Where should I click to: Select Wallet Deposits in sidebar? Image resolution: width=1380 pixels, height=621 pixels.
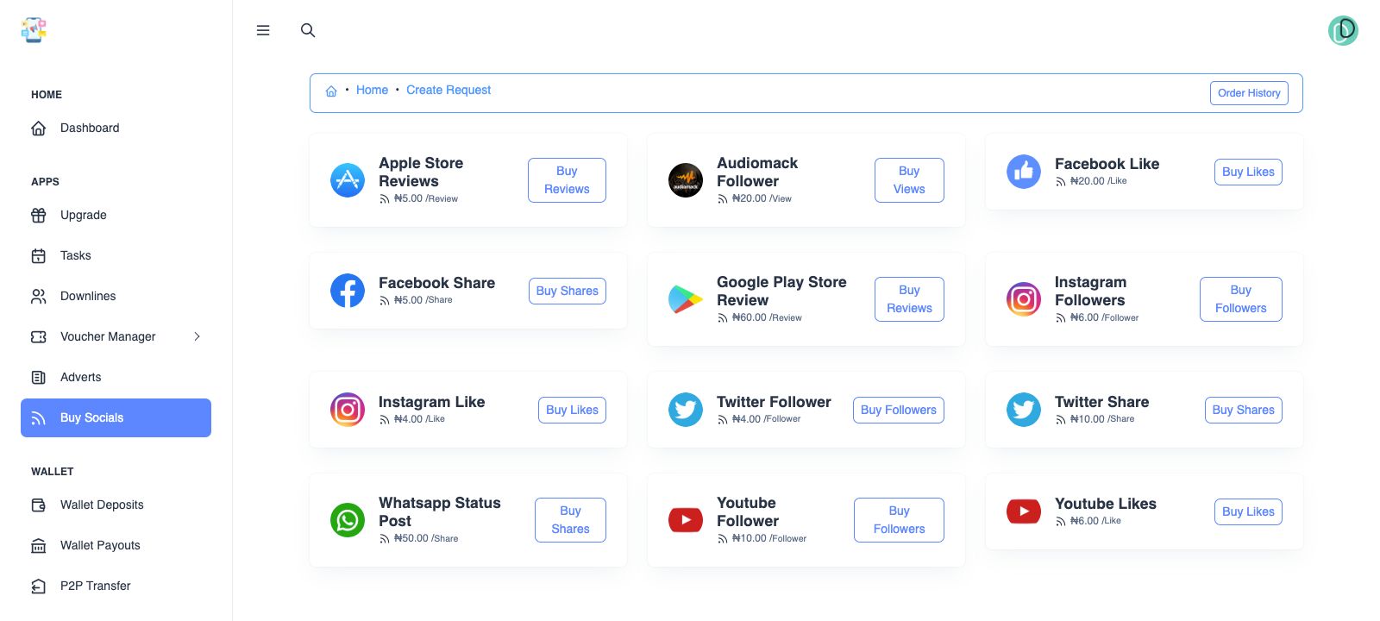[102, 505]
